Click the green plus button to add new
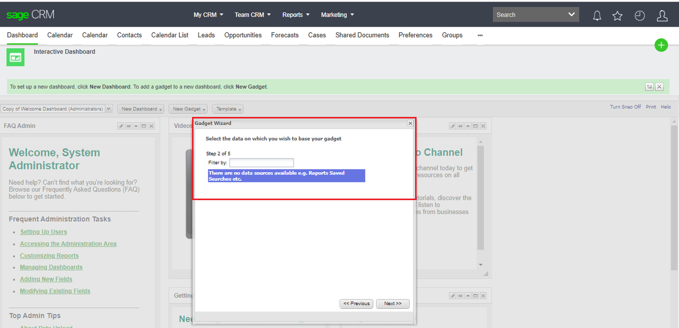679x328 pixels. (661, 45)
